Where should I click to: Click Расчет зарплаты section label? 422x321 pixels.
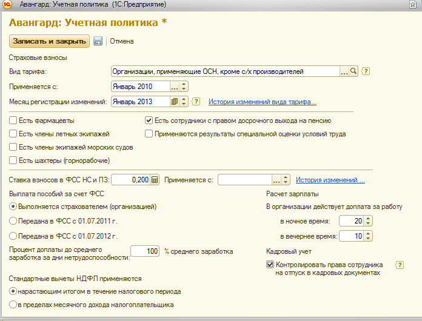(x=292, y=194)
